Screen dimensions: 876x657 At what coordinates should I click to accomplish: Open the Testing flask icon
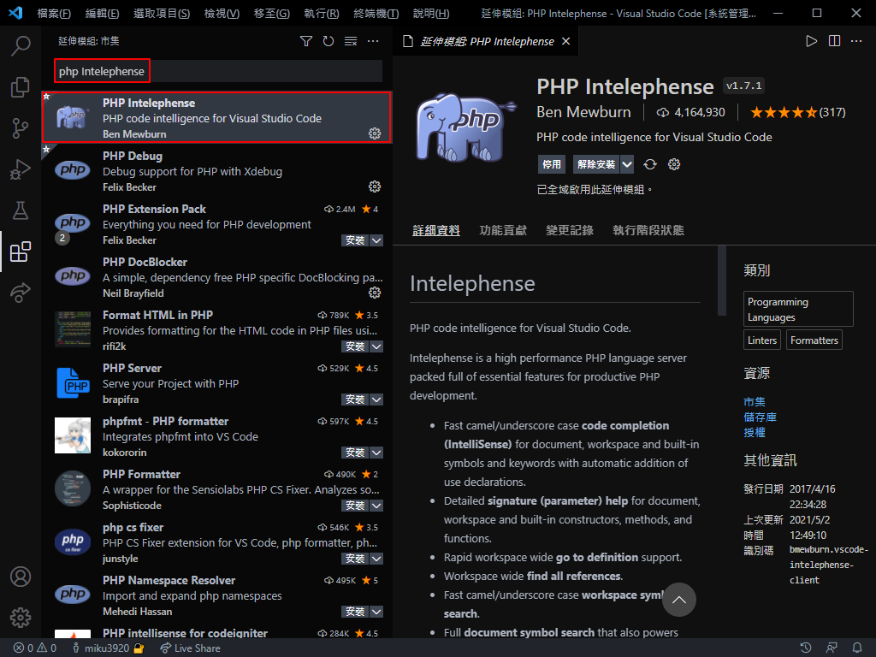[x=21, y=210]
